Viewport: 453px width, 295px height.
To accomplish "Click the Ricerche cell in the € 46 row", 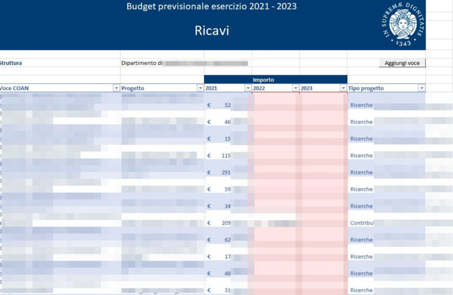I will 361,122.
